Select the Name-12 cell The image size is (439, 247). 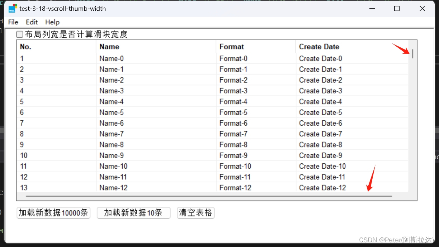(x=156, y=187)
